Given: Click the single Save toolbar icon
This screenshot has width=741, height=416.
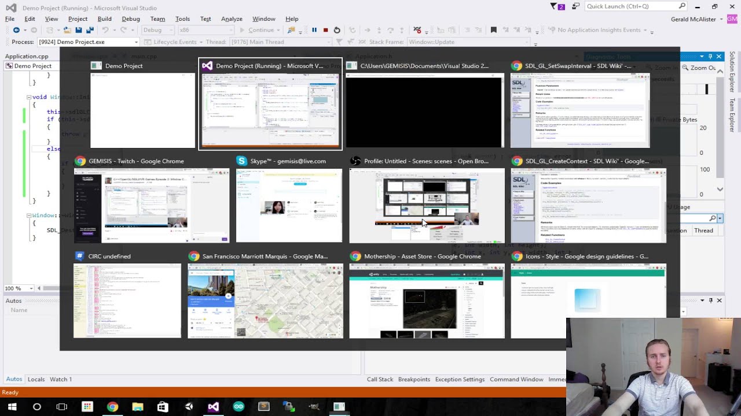Looking at the screenshot, I should (x=79, y=30).
